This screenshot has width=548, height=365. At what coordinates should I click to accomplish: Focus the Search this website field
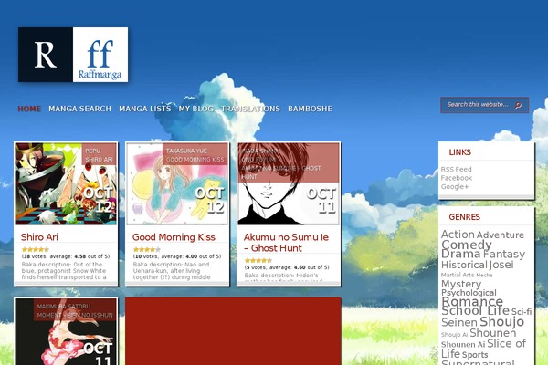coord(484,105)
